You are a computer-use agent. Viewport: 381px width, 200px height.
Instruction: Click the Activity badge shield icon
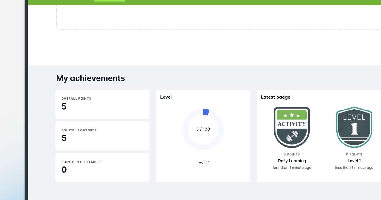(x=291, y=127)
